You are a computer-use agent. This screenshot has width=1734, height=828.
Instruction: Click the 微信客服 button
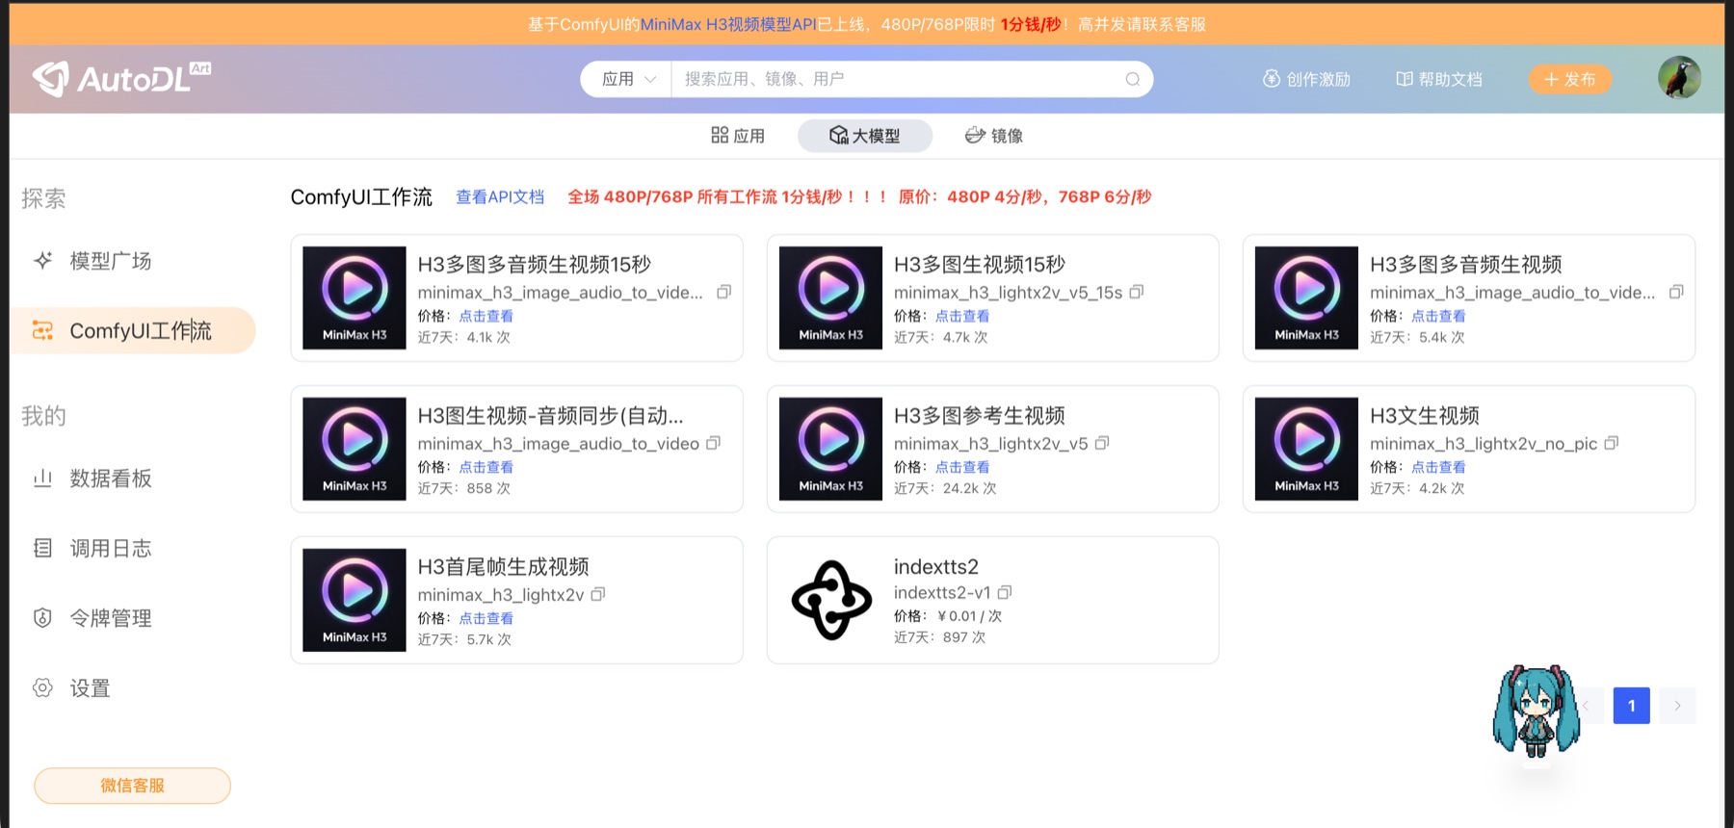pyautogui.click(x=133, y=786)
